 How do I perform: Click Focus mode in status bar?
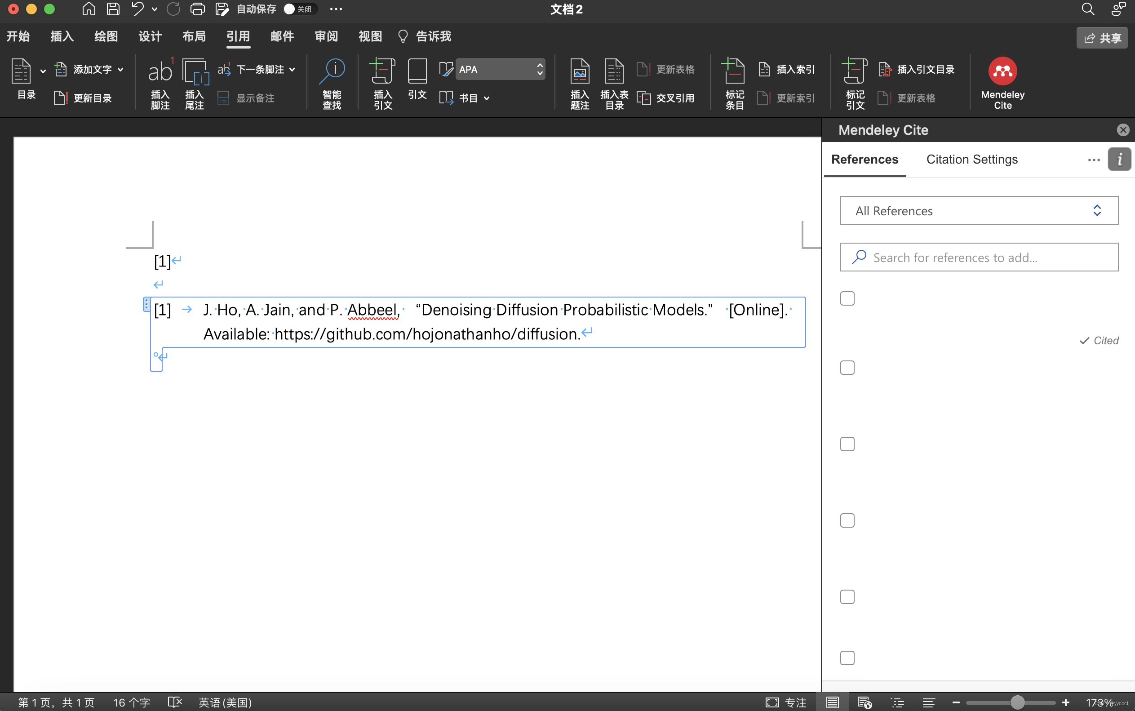(786, 702)
